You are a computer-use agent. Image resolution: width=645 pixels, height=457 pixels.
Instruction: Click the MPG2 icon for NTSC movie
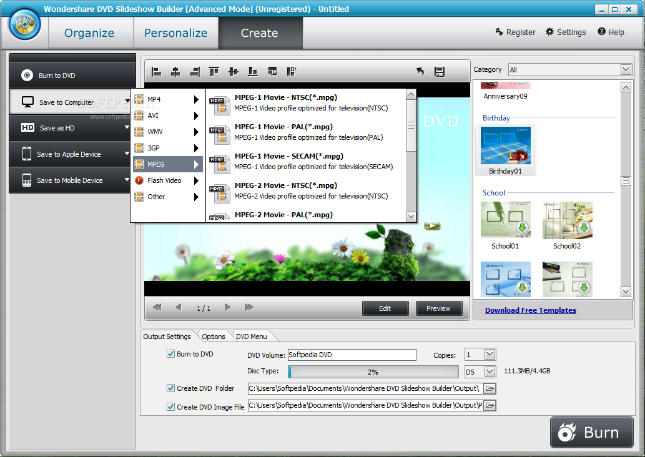219,194
